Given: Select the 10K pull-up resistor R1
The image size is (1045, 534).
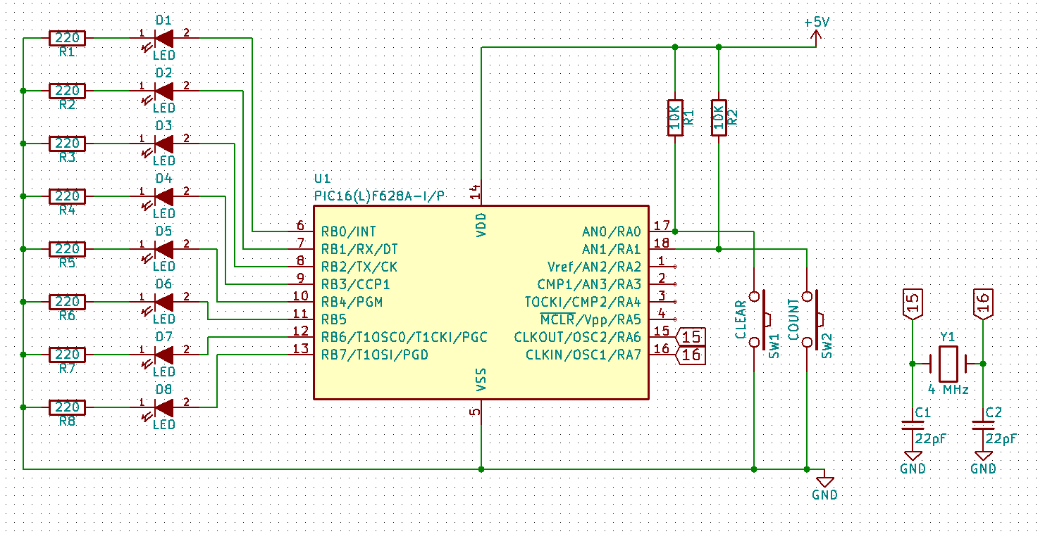Looking at the screenshot, I should [x=675, y=117].
